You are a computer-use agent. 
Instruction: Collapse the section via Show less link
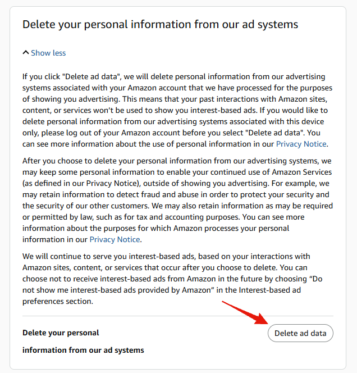[x=48, y=53]
